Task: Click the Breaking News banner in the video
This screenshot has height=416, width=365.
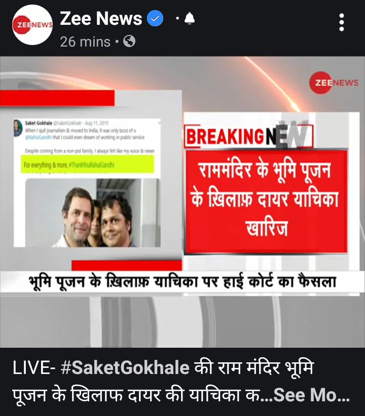Action: 248,136
